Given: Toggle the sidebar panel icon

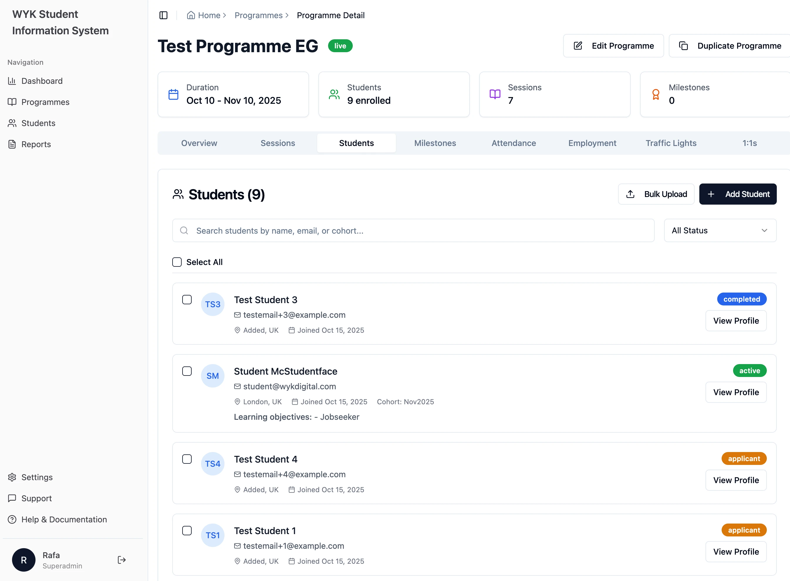Looking at the screenshot, I should (x=163, y=16).
